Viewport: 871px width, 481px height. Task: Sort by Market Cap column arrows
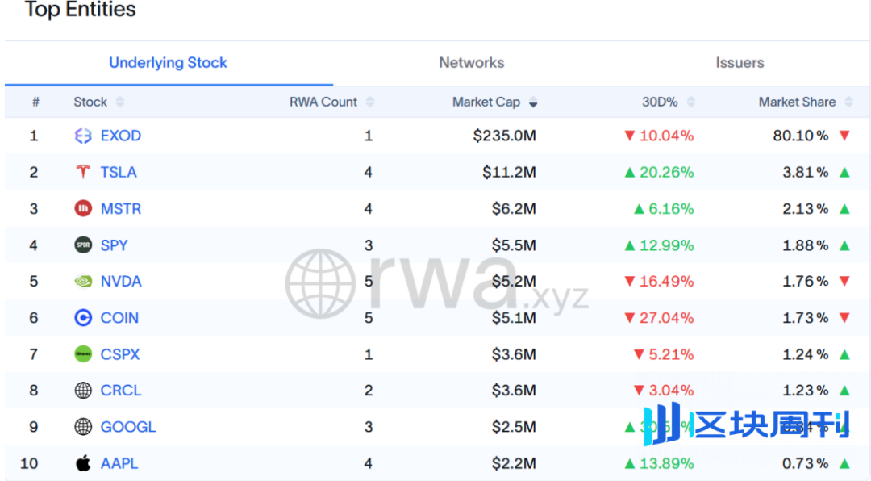point(533,102)
